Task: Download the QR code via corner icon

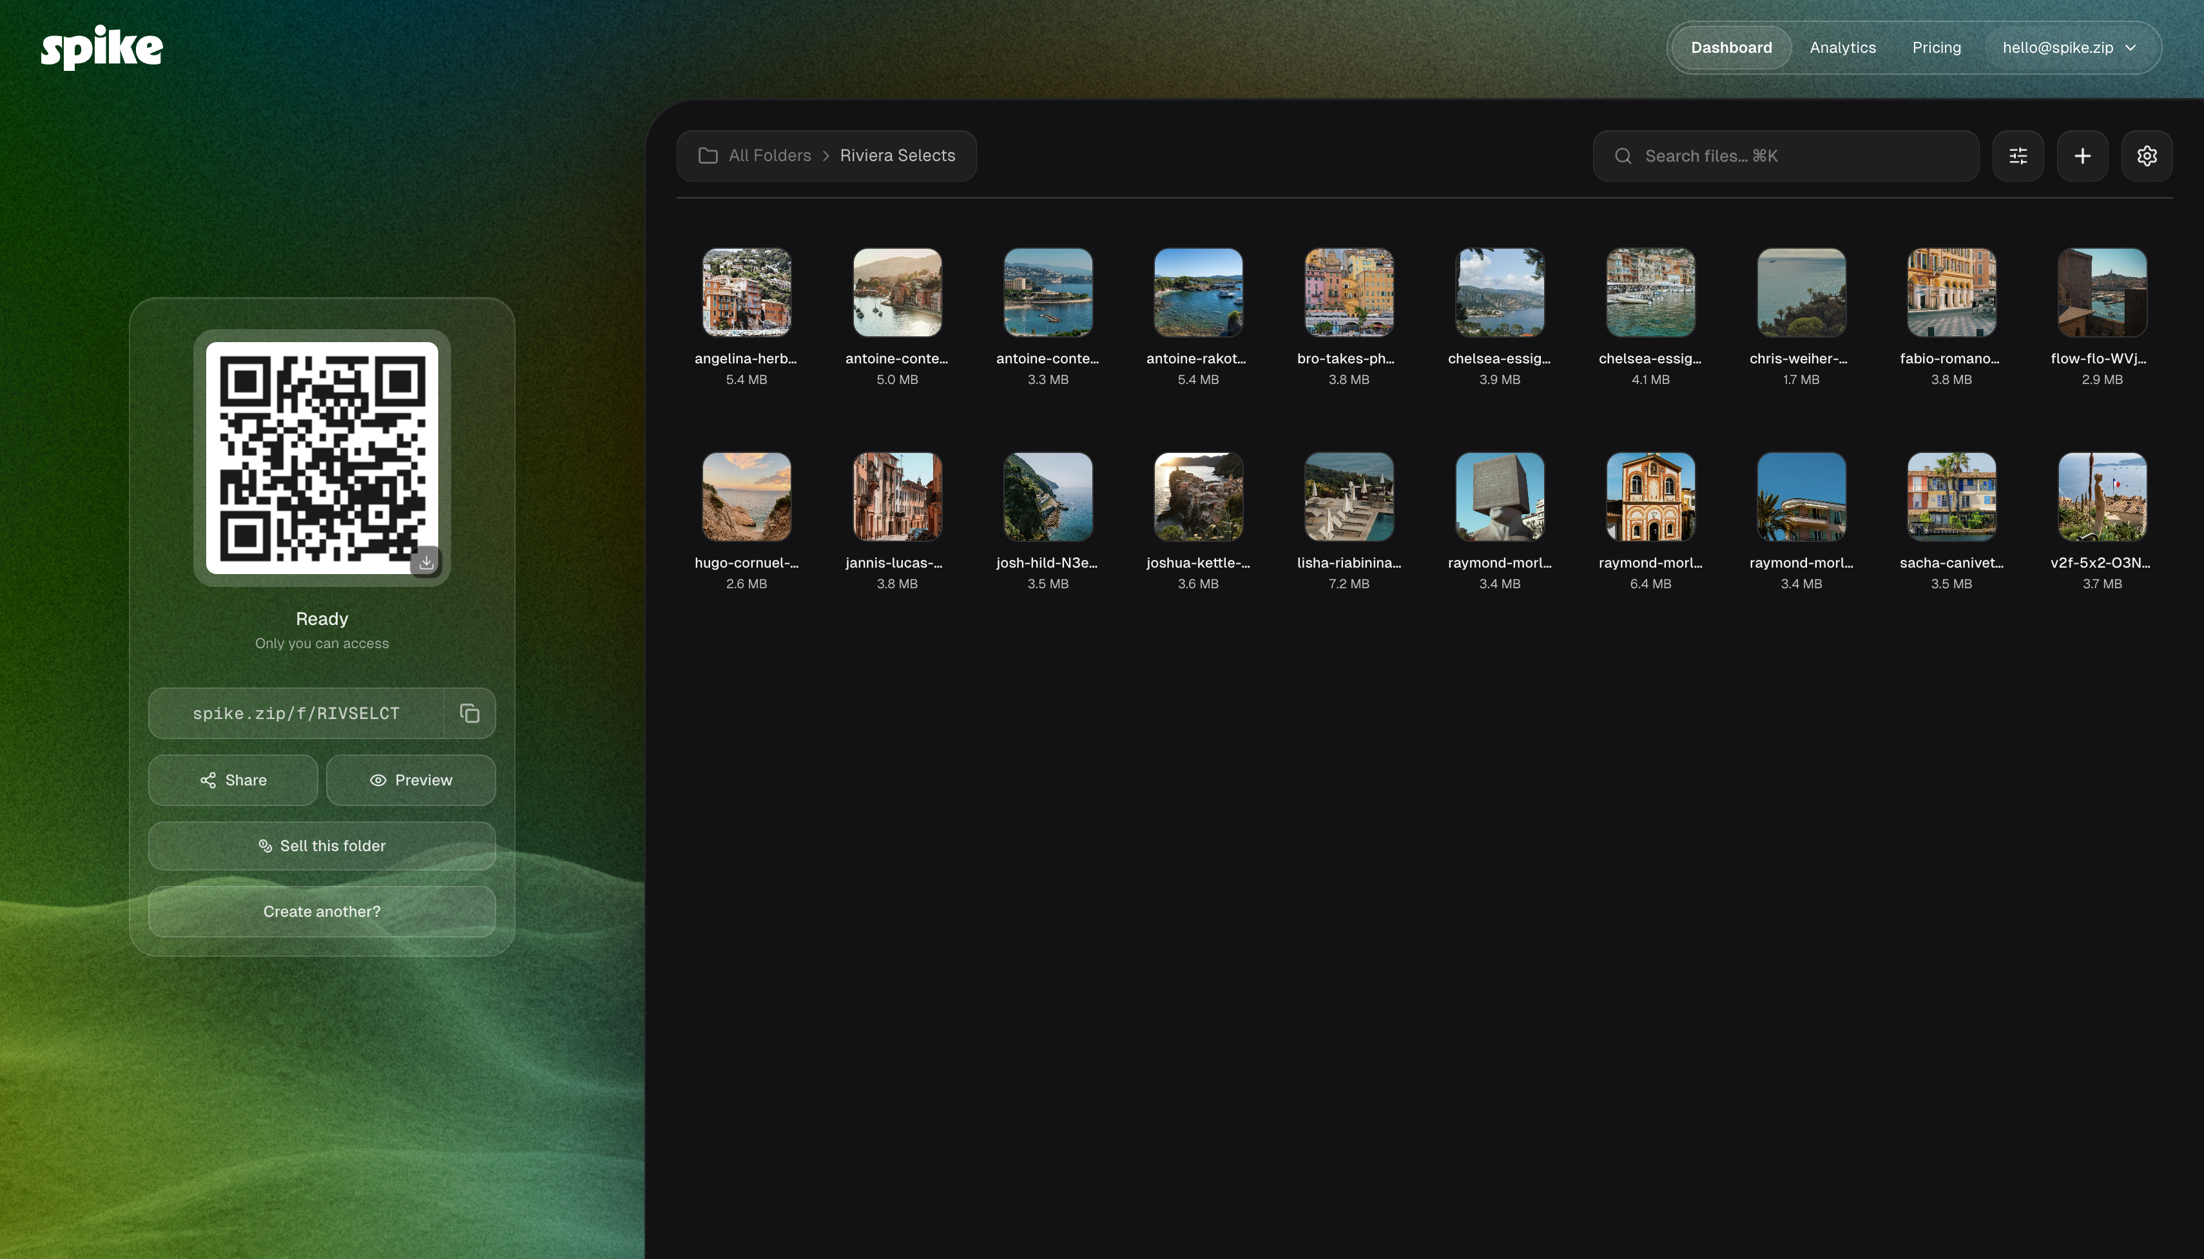Action: tap(426, 562)
